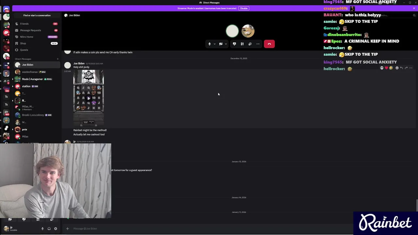Open the Shop page
Viewport: 418px width, 235px height.
click(37, 43)
